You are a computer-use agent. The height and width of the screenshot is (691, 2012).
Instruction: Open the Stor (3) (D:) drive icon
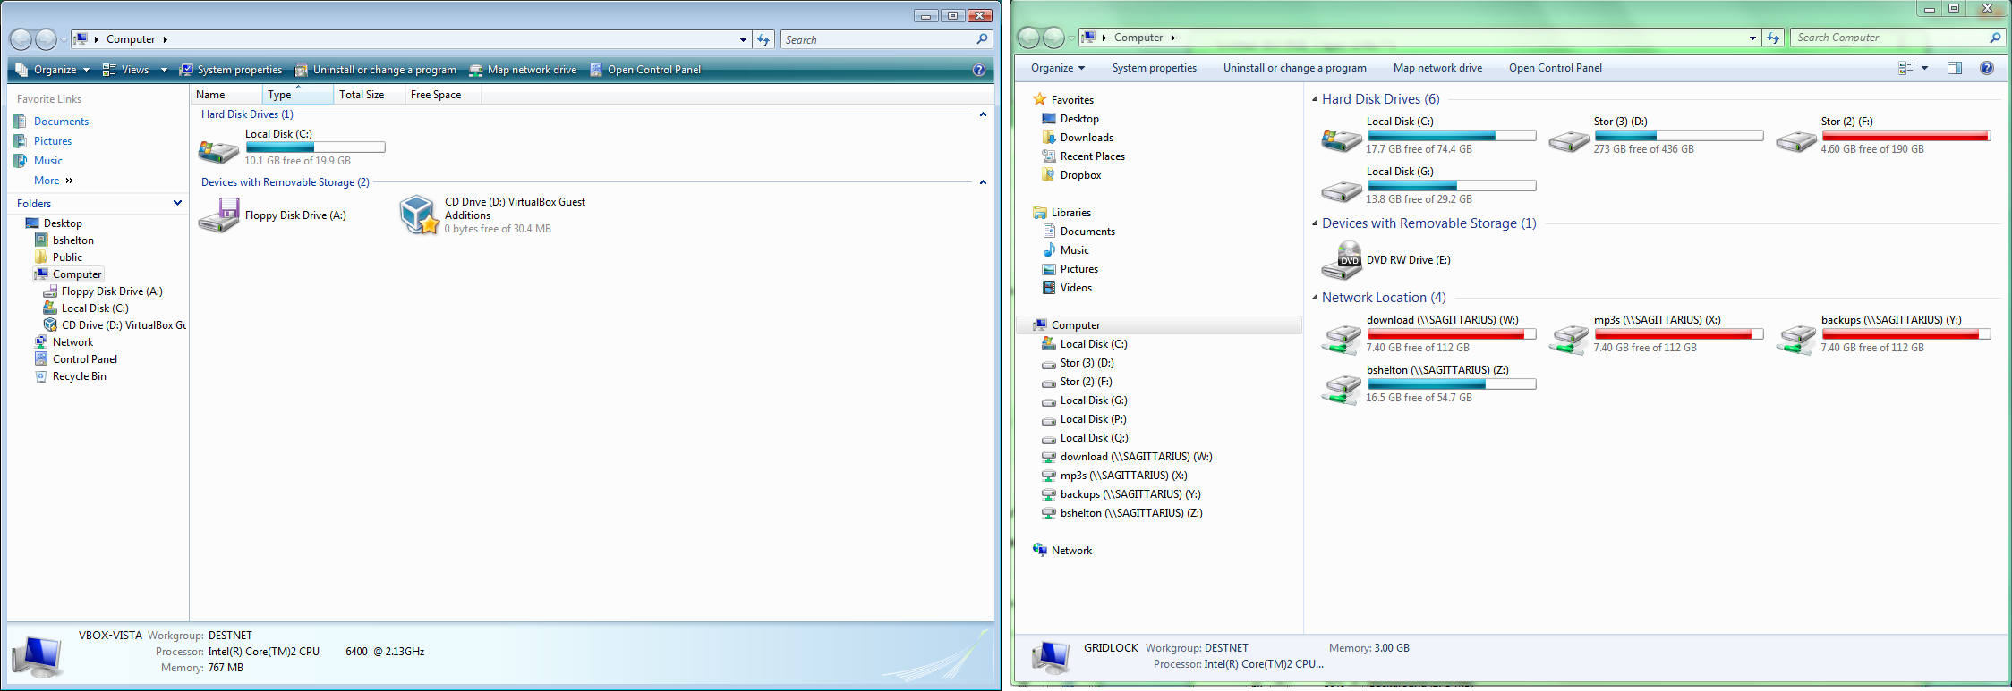coord(1568,139)
